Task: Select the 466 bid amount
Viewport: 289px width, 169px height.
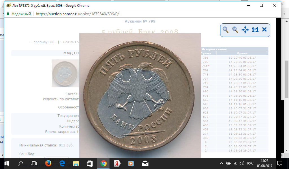Action: pyautogui.click(x=205, y=125)
